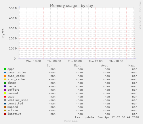143x124 pixels.
Task: Click the 'Thu 06:00' x-axis label
Action: [x=75, y=61]
